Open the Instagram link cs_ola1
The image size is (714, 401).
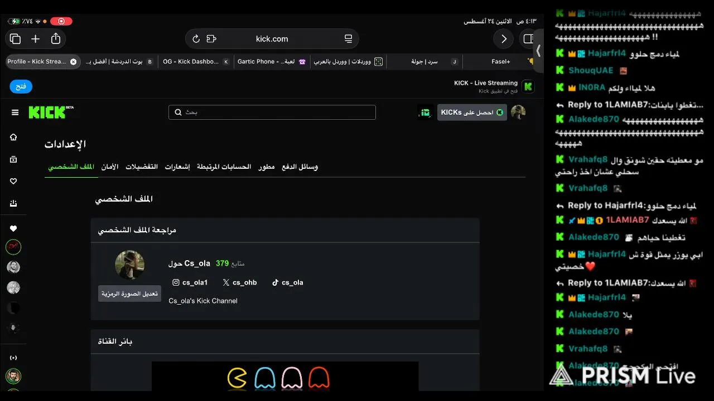pyautogui.click(x=190, y=282)
